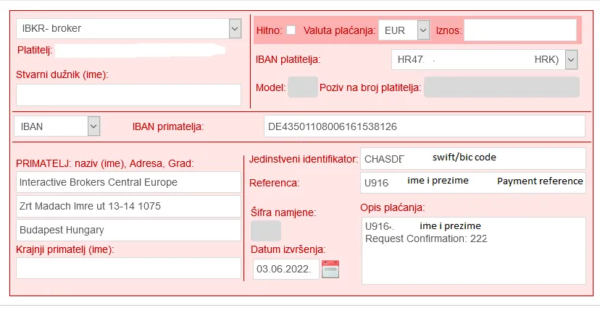
Task: Focus the Krajnji primatelj name field
Action: click(x=128, y=268)
